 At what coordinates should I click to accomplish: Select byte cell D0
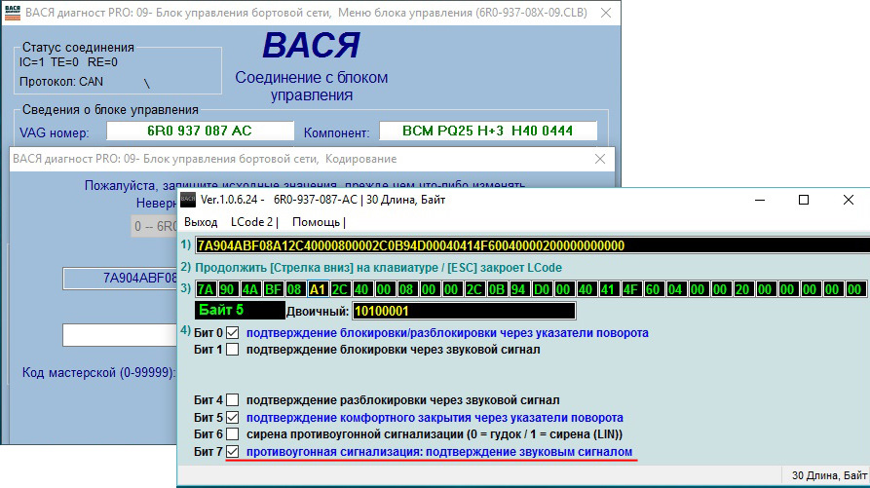point(542,289)
